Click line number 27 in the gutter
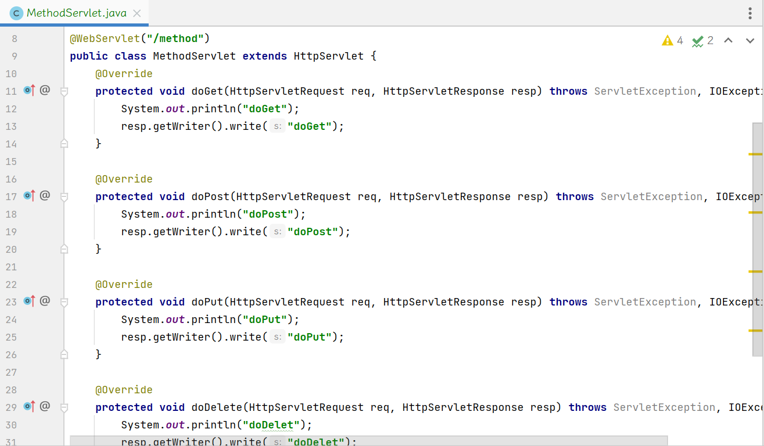764x446 pixels. (x=11, y=372)
